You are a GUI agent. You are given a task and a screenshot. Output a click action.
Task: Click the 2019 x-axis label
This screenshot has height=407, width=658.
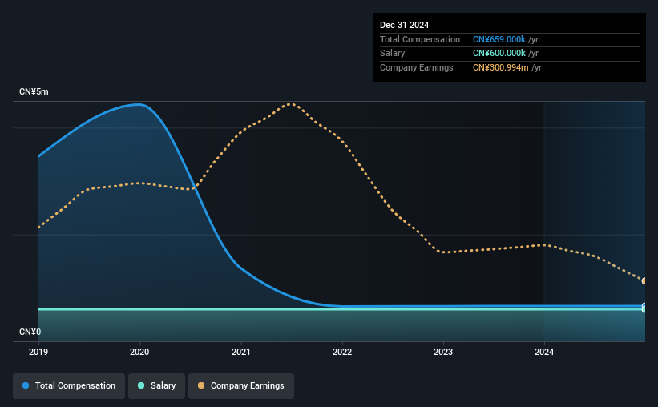tap(38, 352)
